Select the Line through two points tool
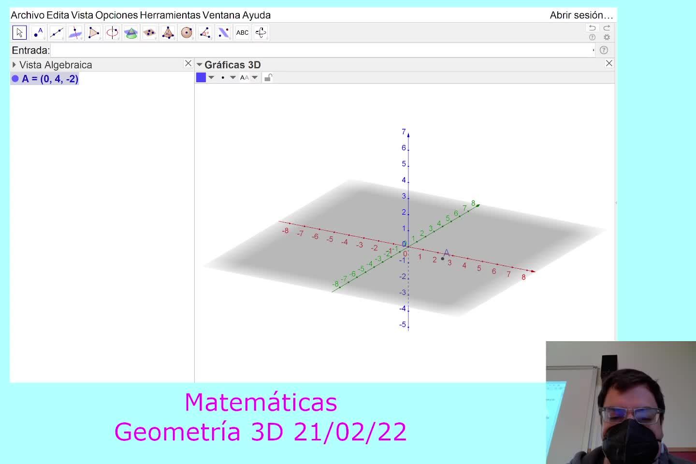696x464 pixels. pyautogui.click(x=57, y=33)
